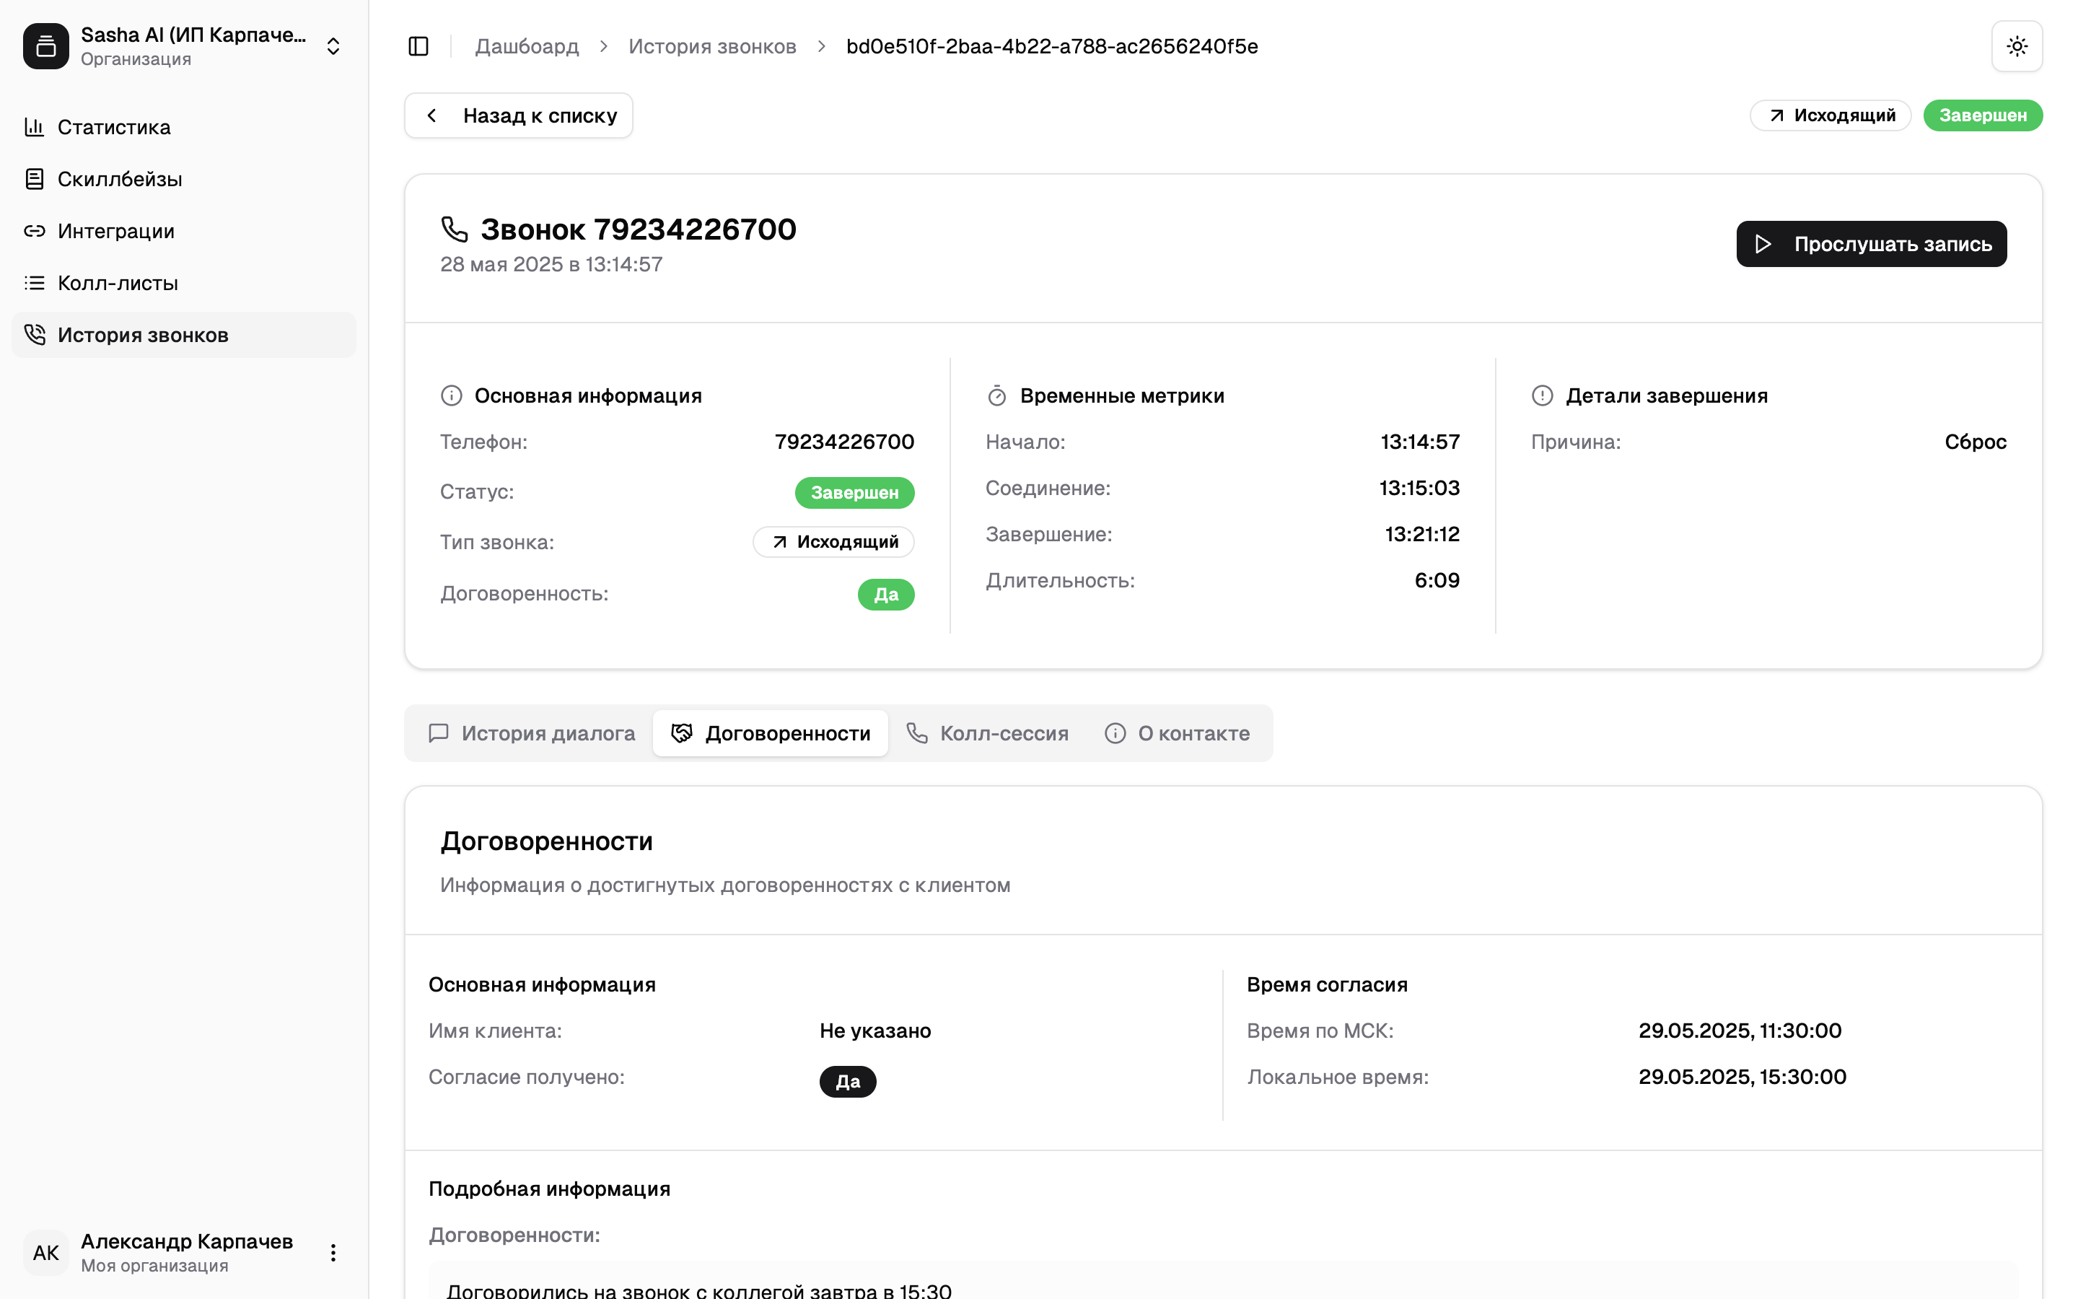Select История звонков in the sidebar
The height and width of the screenshot is (1299, 2078).
[x=143, y=335]
